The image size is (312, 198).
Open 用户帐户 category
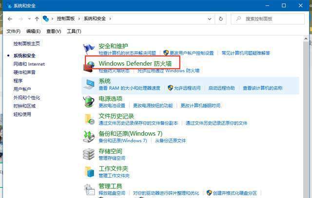[x=22, y=89]
